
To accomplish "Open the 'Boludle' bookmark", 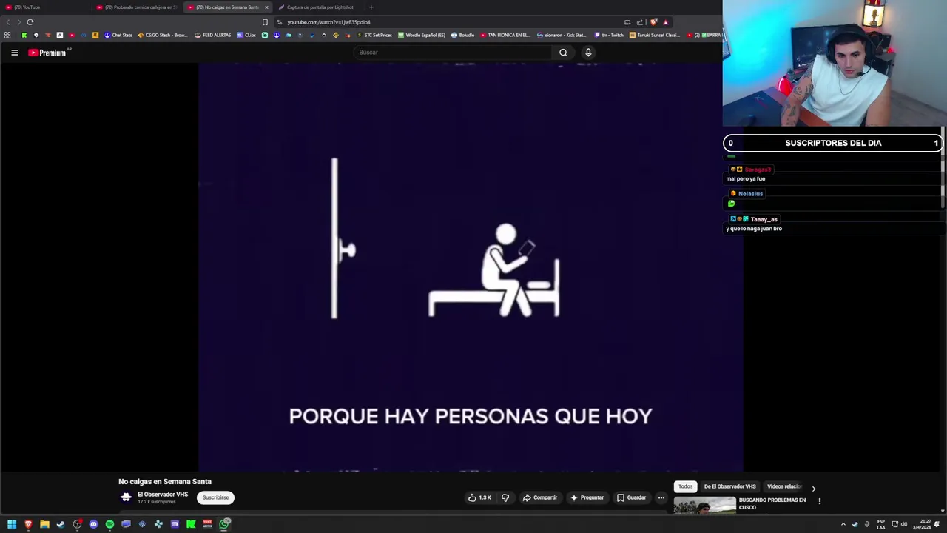I will tap(463, 35).
